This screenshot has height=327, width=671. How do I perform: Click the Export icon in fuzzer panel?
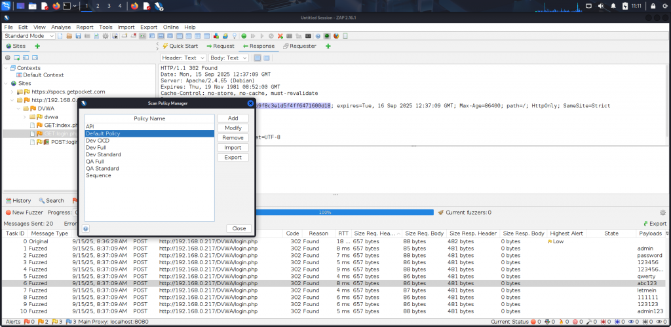[x=655, y=224]
